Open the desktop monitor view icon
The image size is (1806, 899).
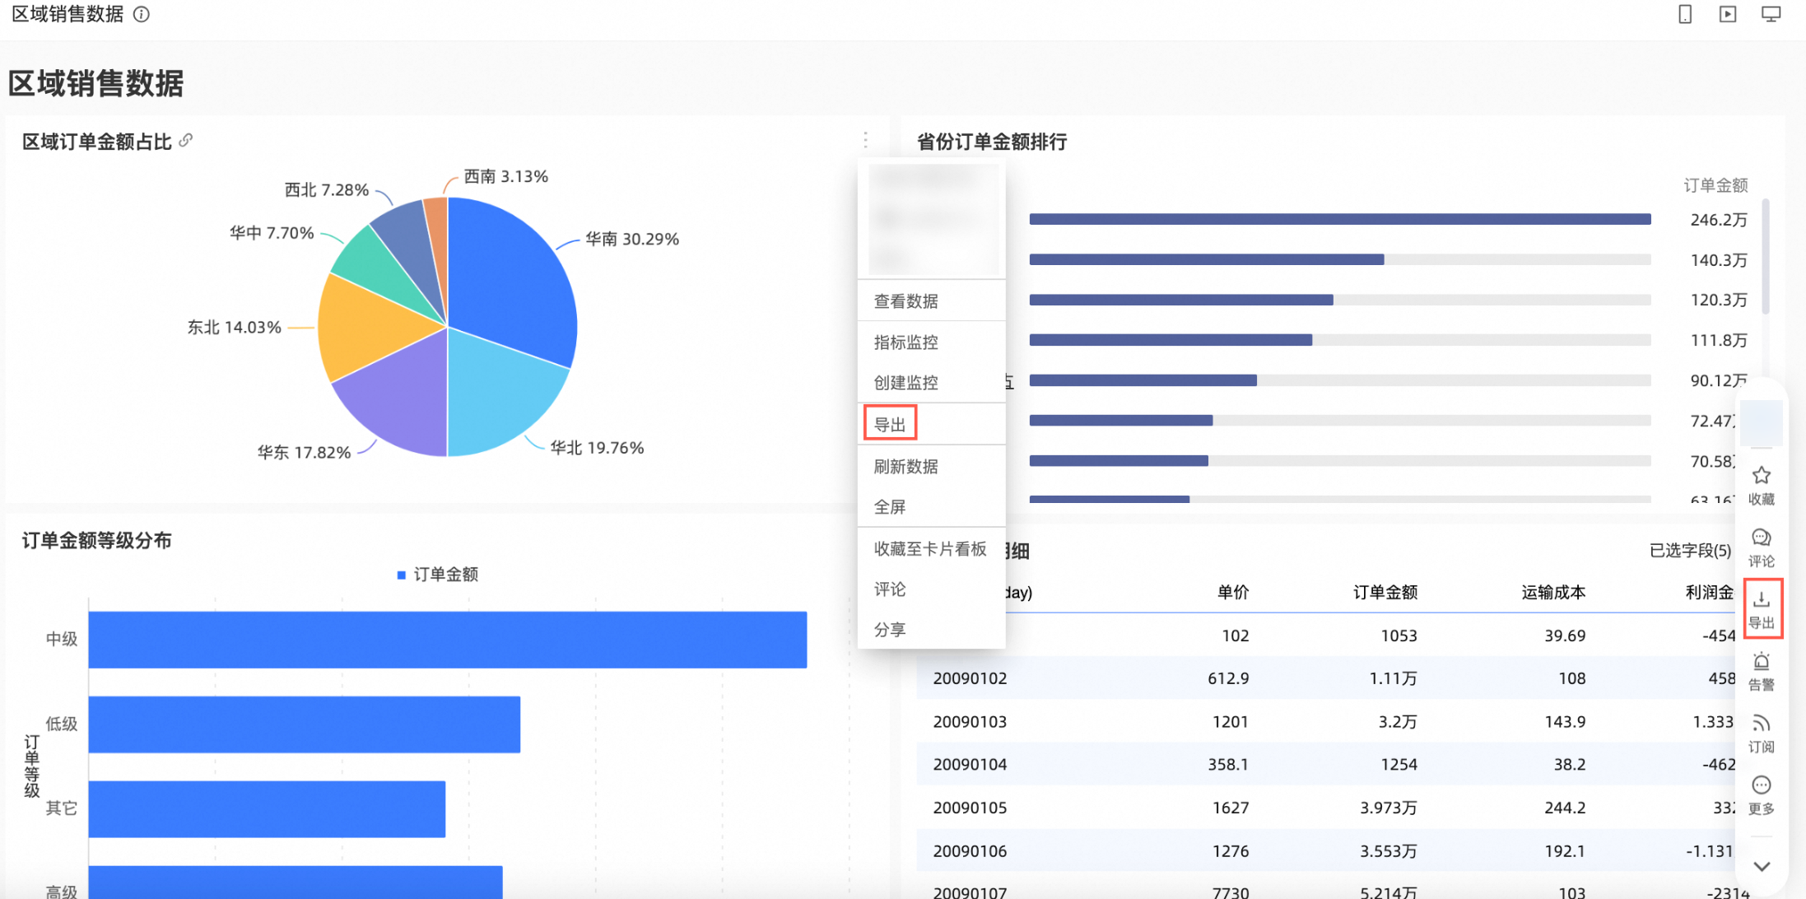pyautogui.click(x=1771, y=14)
